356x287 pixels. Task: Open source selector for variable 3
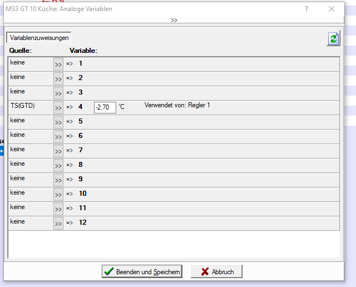[58, 93]
